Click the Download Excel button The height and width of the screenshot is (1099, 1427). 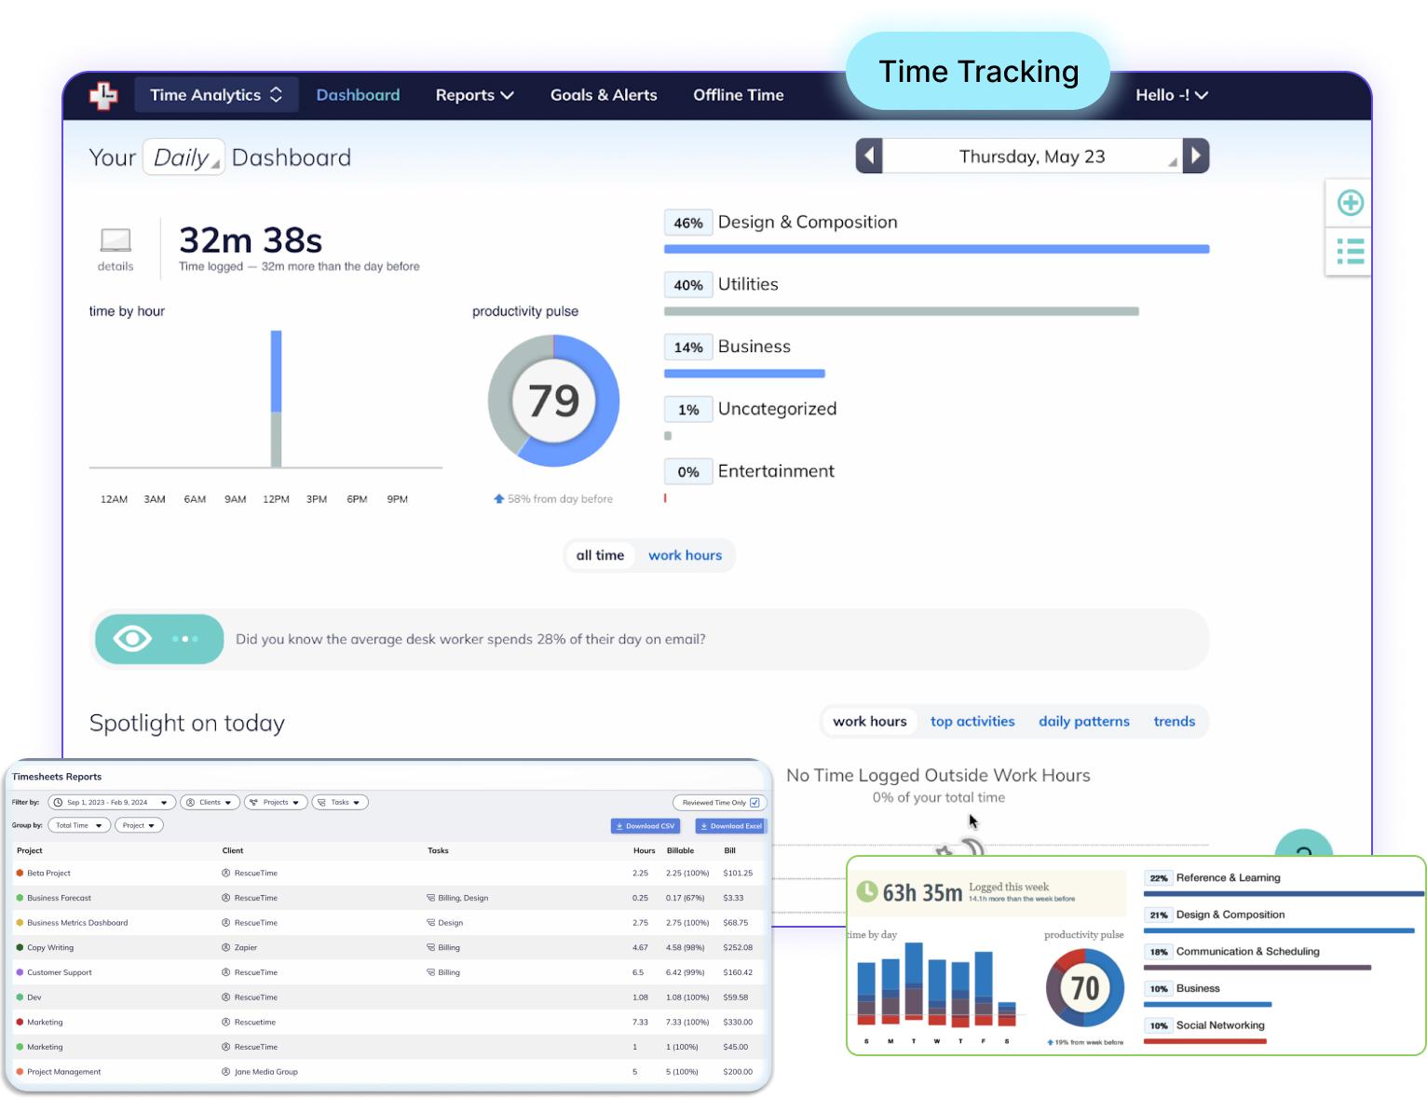click(730, 826)
